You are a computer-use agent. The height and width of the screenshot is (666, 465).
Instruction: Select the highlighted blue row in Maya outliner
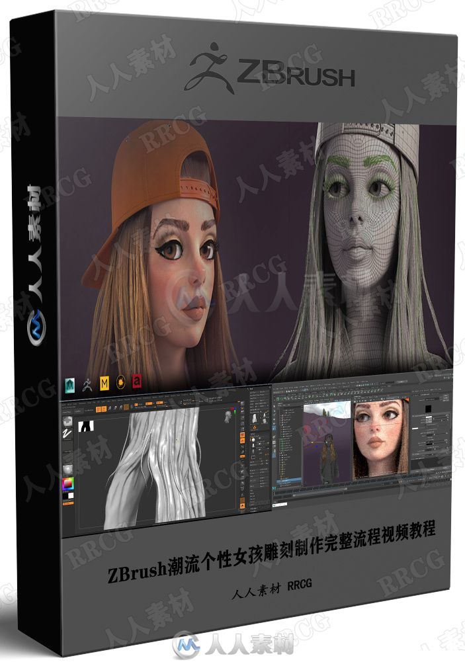pos(289,480)
